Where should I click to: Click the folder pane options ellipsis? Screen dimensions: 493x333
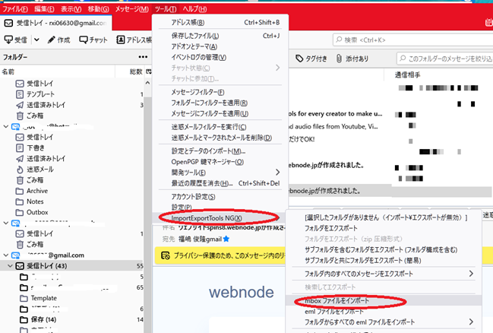pos(143,57)
